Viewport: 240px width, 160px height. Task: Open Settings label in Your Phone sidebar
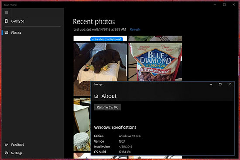click(x=17, y=153)
